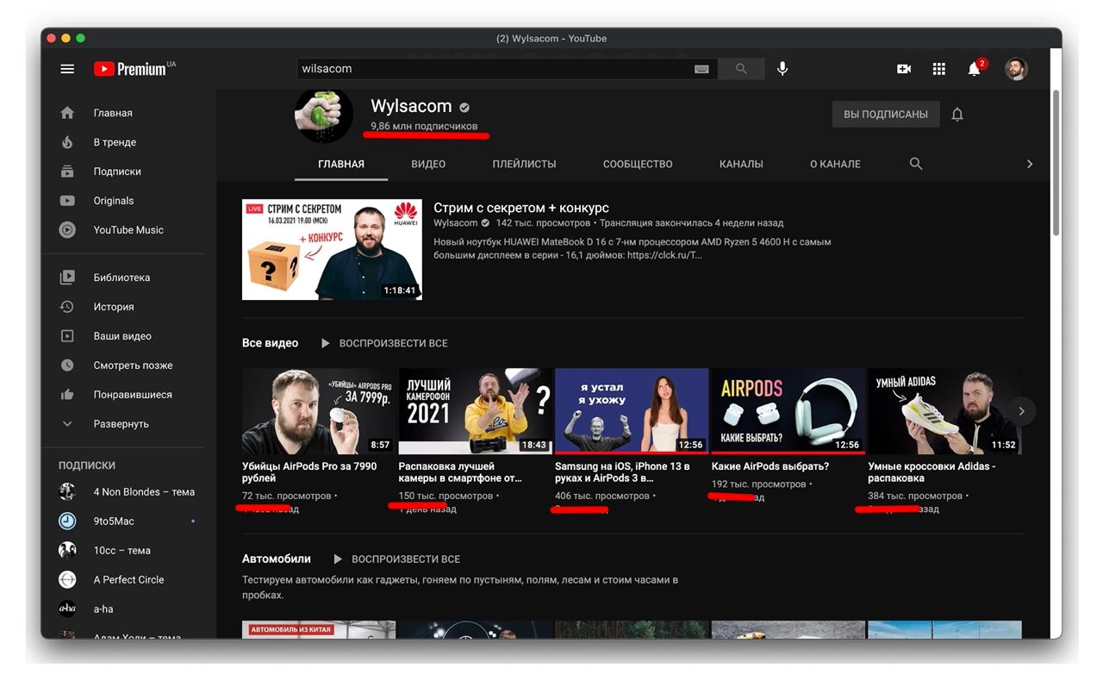Open Ваши видео in sidebar

point(123,336)
